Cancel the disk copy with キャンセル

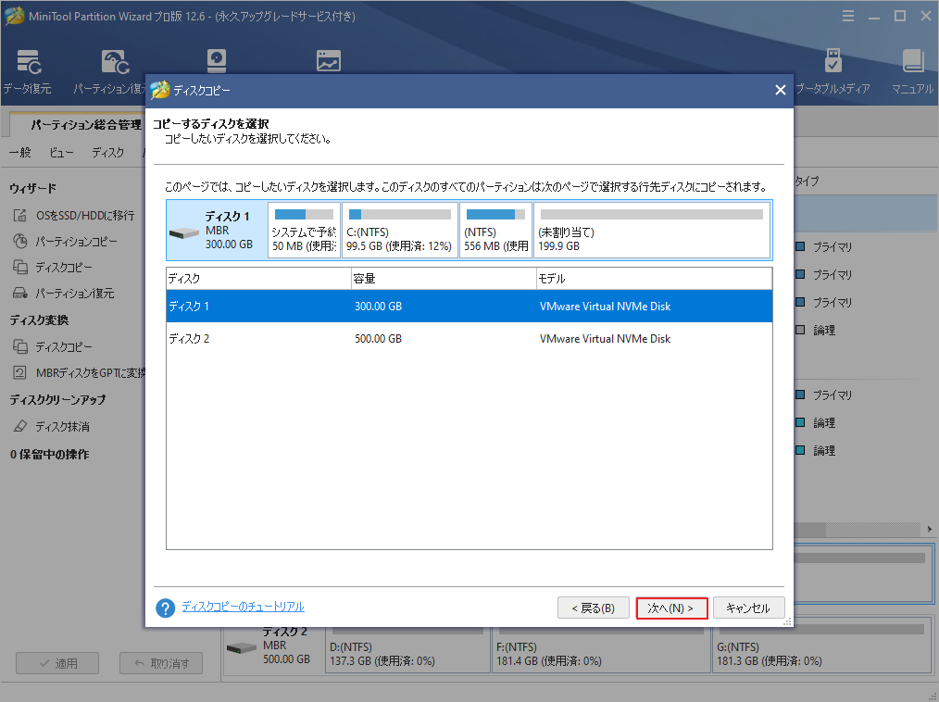pyautogui.click(x=749, y=608)
